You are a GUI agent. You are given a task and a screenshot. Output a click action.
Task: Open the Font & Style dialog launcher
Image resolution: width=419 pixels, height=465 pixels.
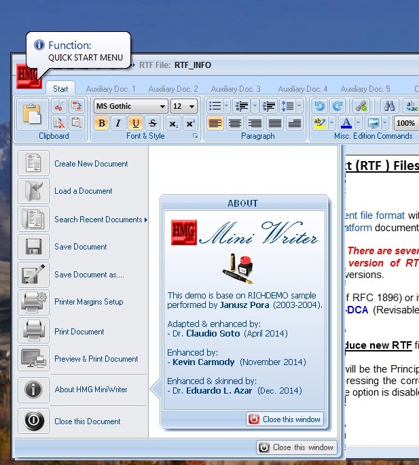(196, 136)
